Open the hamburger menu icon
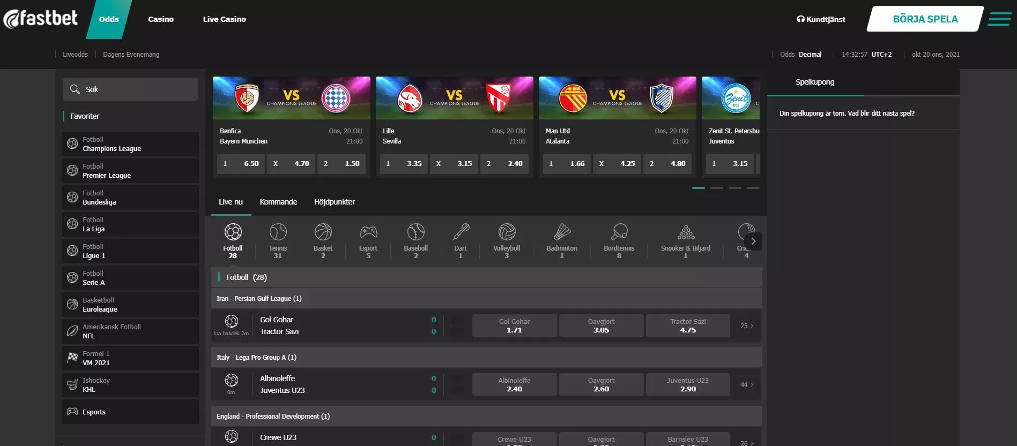Image resolution: width=1017 pixels, height=446 pixels. pos(999,19)
